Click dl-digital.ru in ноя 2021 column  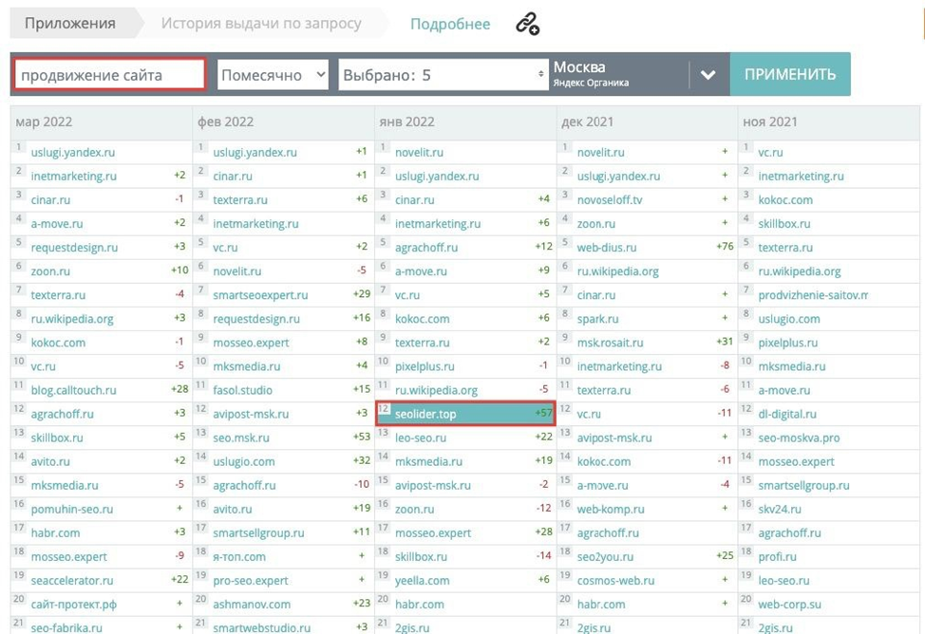[x=787, y=414]
